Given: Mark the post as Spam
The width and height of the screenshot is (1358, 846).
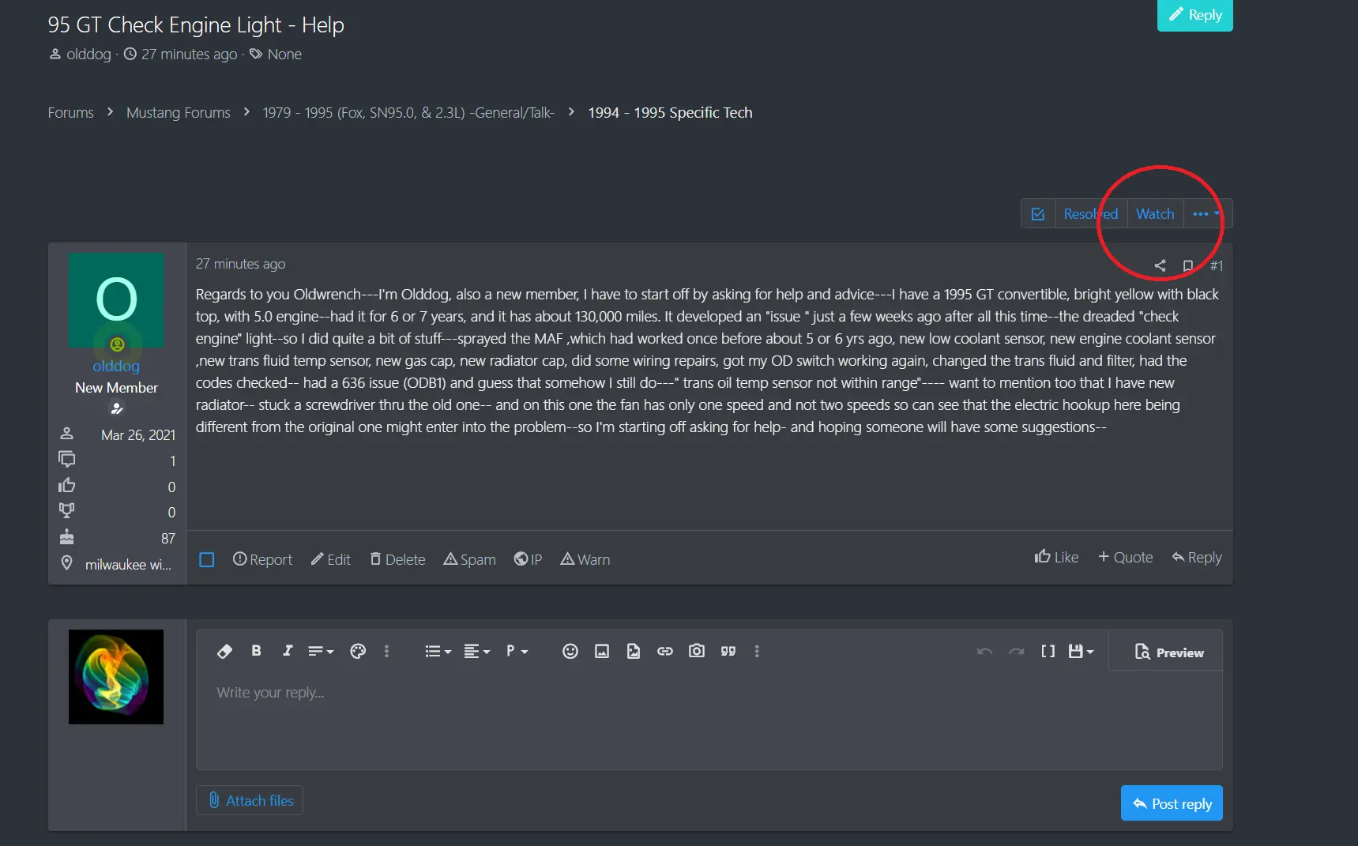Looking at the screenshot, I should pyautogui.click(x=469, y=559).
